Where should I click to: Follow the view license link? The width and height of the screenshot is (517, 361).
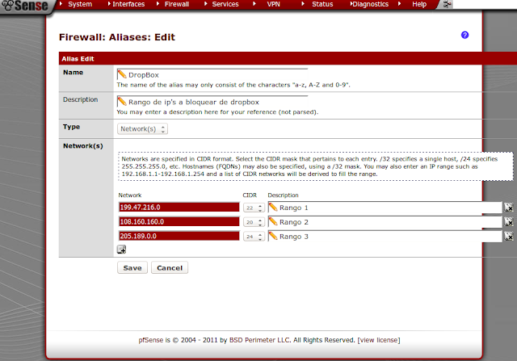pos(379,340)
